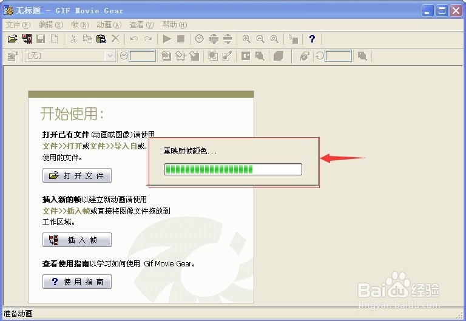This screenshot has width=466, height=321.
Task: Open the 文件(F) menu
Action: [18, 25]
